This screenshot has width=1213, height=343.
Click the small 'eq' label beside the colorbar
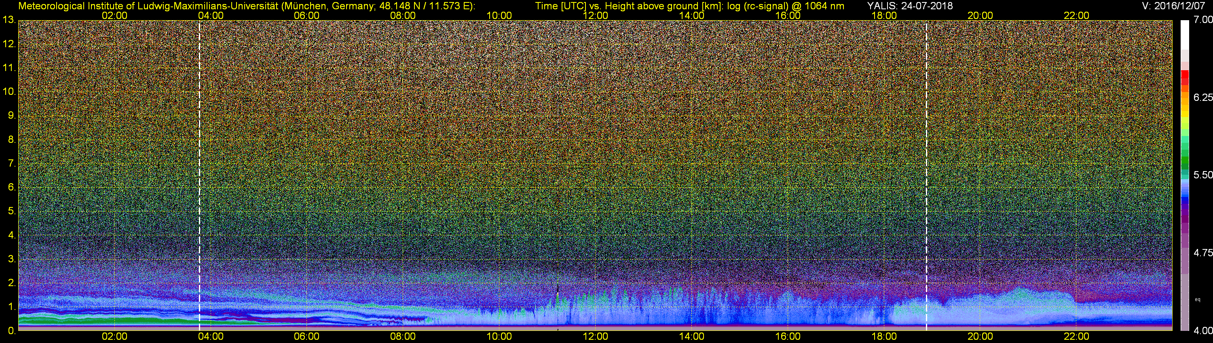(1198, 299)
